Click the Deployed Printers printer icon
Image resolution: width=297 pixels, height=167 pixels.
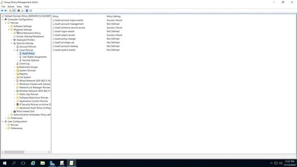[14, 40]
